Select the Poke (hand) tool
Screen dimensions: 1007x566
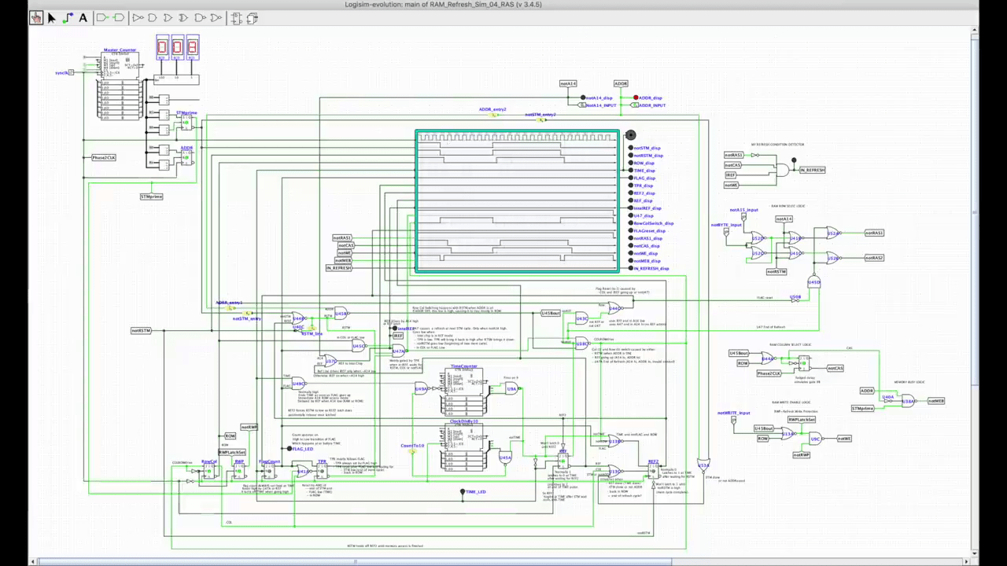(x=36, y=17)
